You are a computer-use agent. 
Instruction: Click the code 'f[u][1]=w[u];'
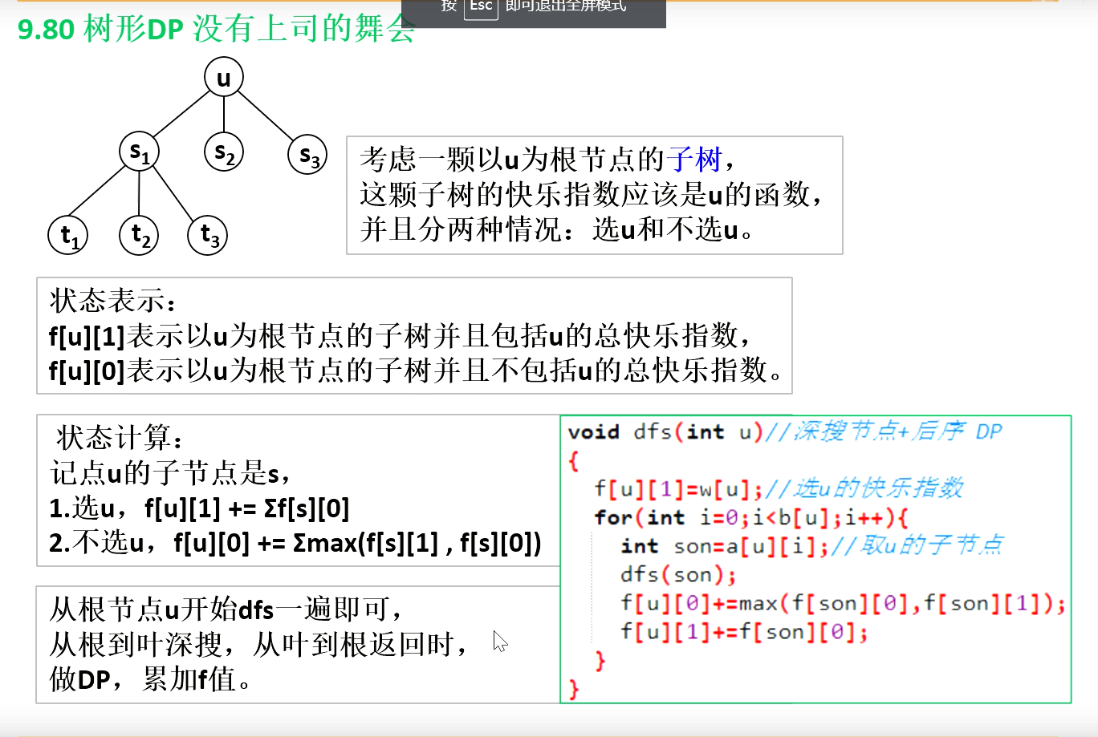679,488
